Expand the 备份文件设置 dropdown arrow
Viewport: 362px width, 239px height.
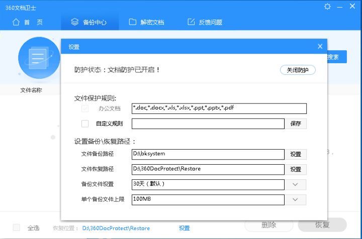296,184
